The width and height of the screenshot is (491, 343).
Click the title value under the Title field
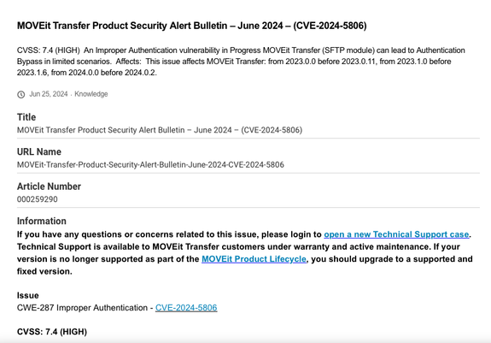160,130
